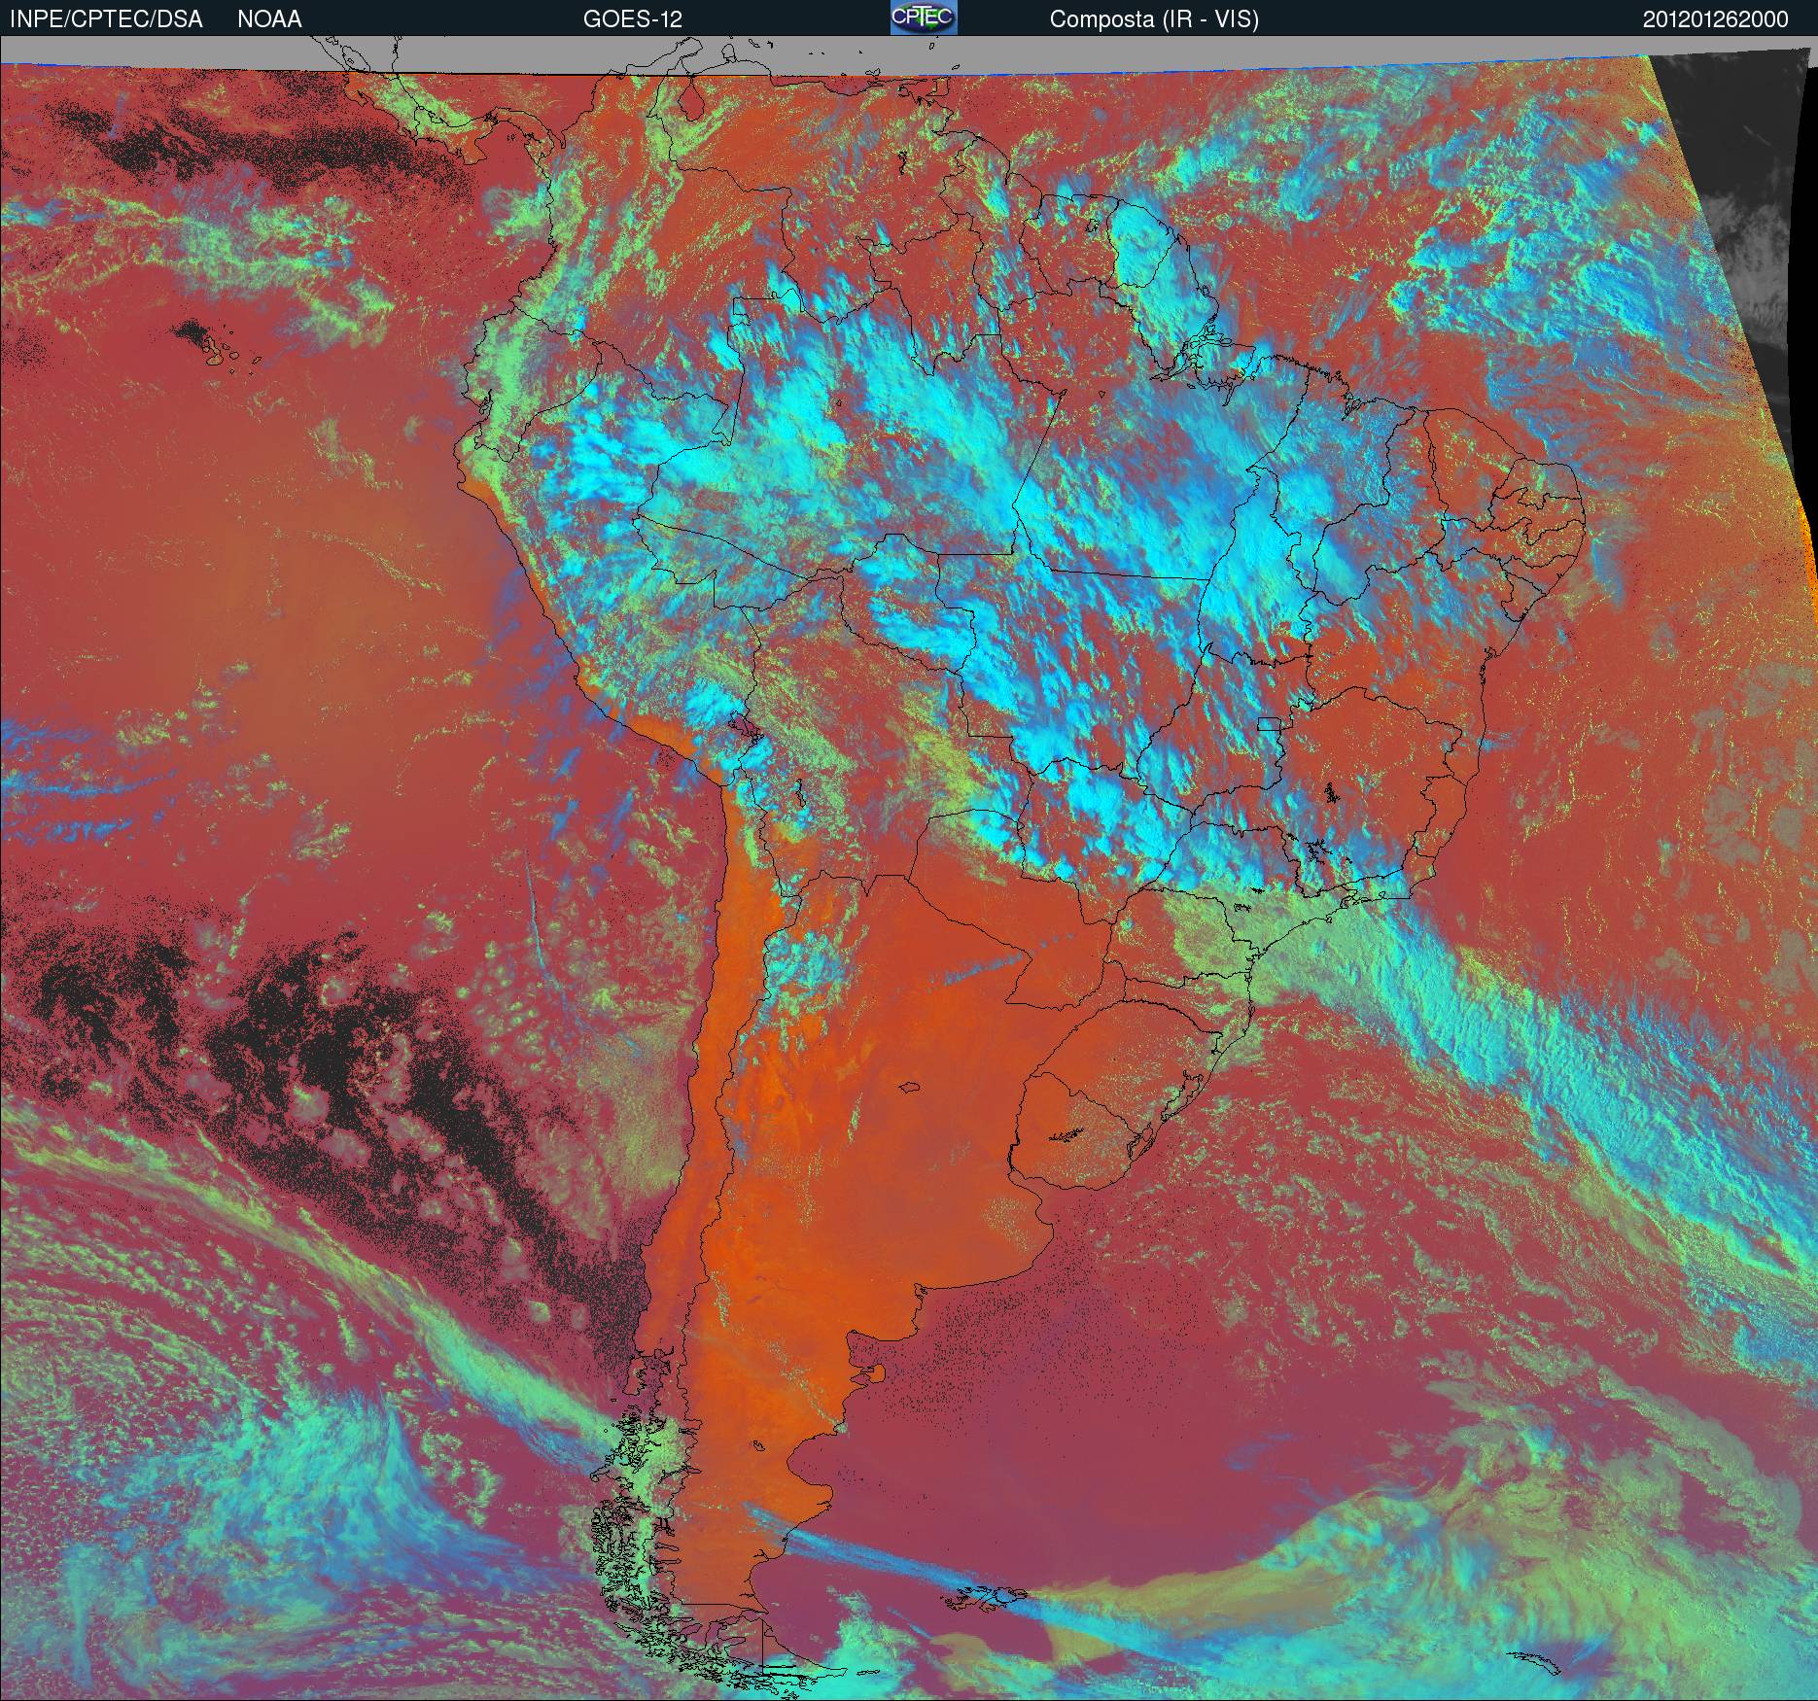Viewport: 1818px width, 1701px height.
Task: Select the 201201262000 timestamp text
Action: click(1715, 19)
